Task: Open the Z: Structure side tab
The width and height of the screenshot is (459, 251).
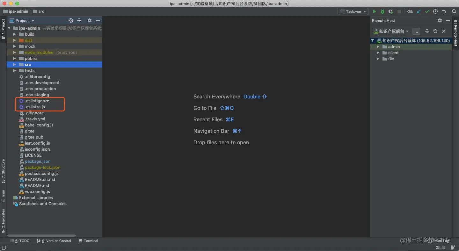Action: pos(3,171)
